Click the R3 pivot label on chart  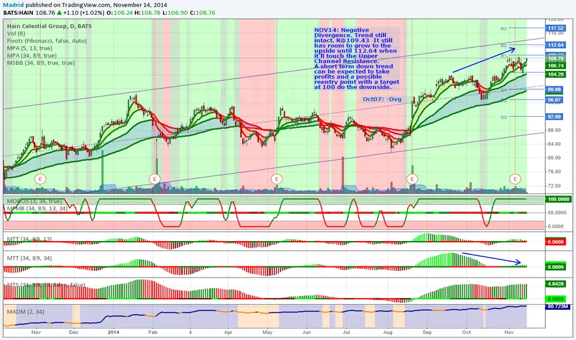[x=504, y=28]
